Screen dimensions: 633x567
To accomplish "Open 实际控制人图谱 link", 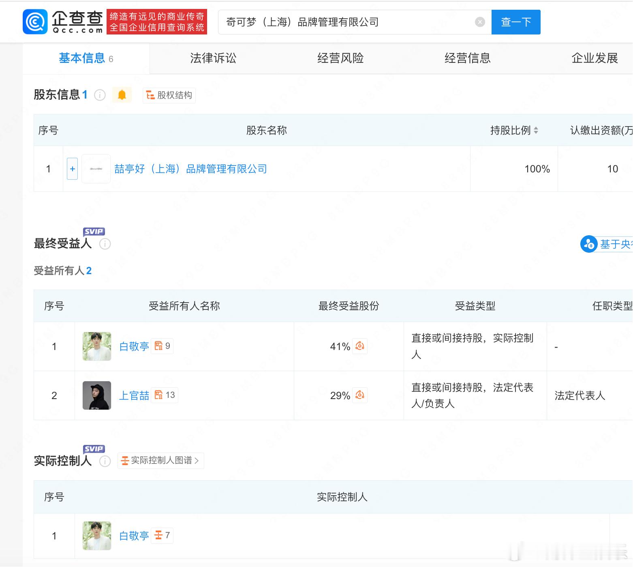I will click(161, 461).
